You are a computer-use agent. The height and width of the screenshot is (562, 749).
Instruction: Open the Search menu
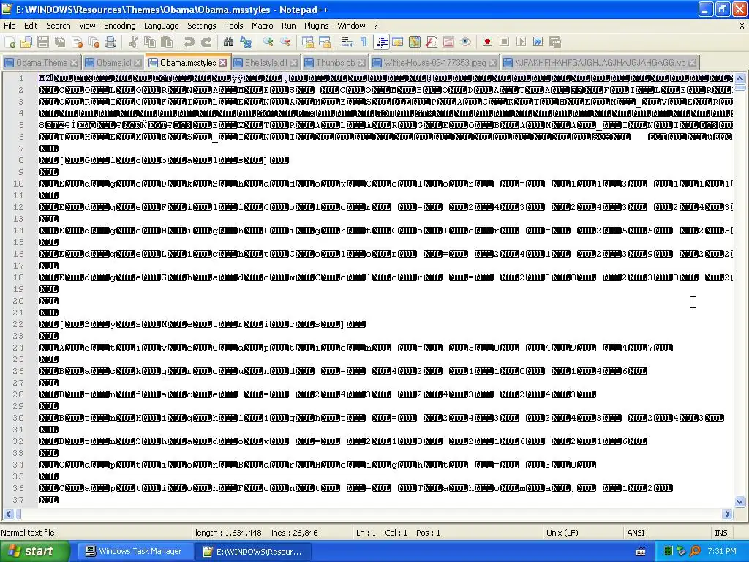point(59,26)
